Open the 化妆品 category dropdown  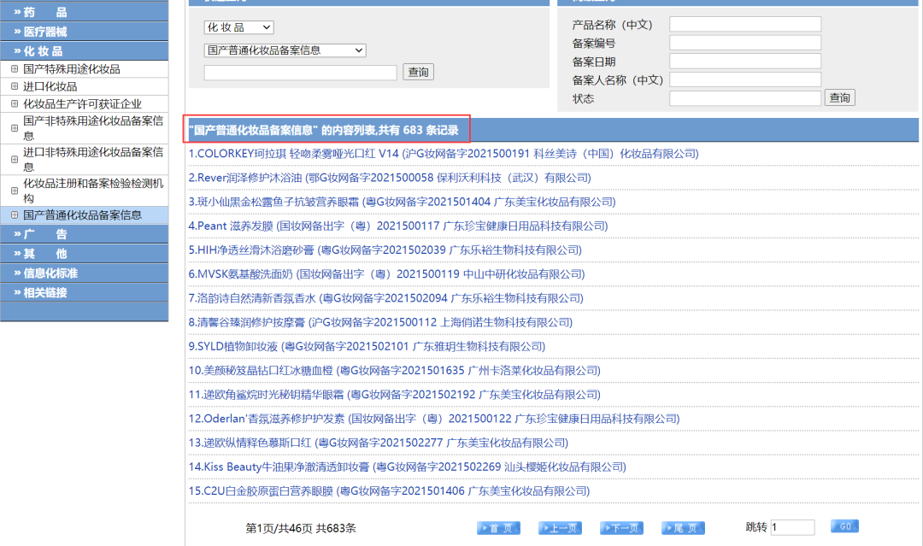(x=238, y=28)
